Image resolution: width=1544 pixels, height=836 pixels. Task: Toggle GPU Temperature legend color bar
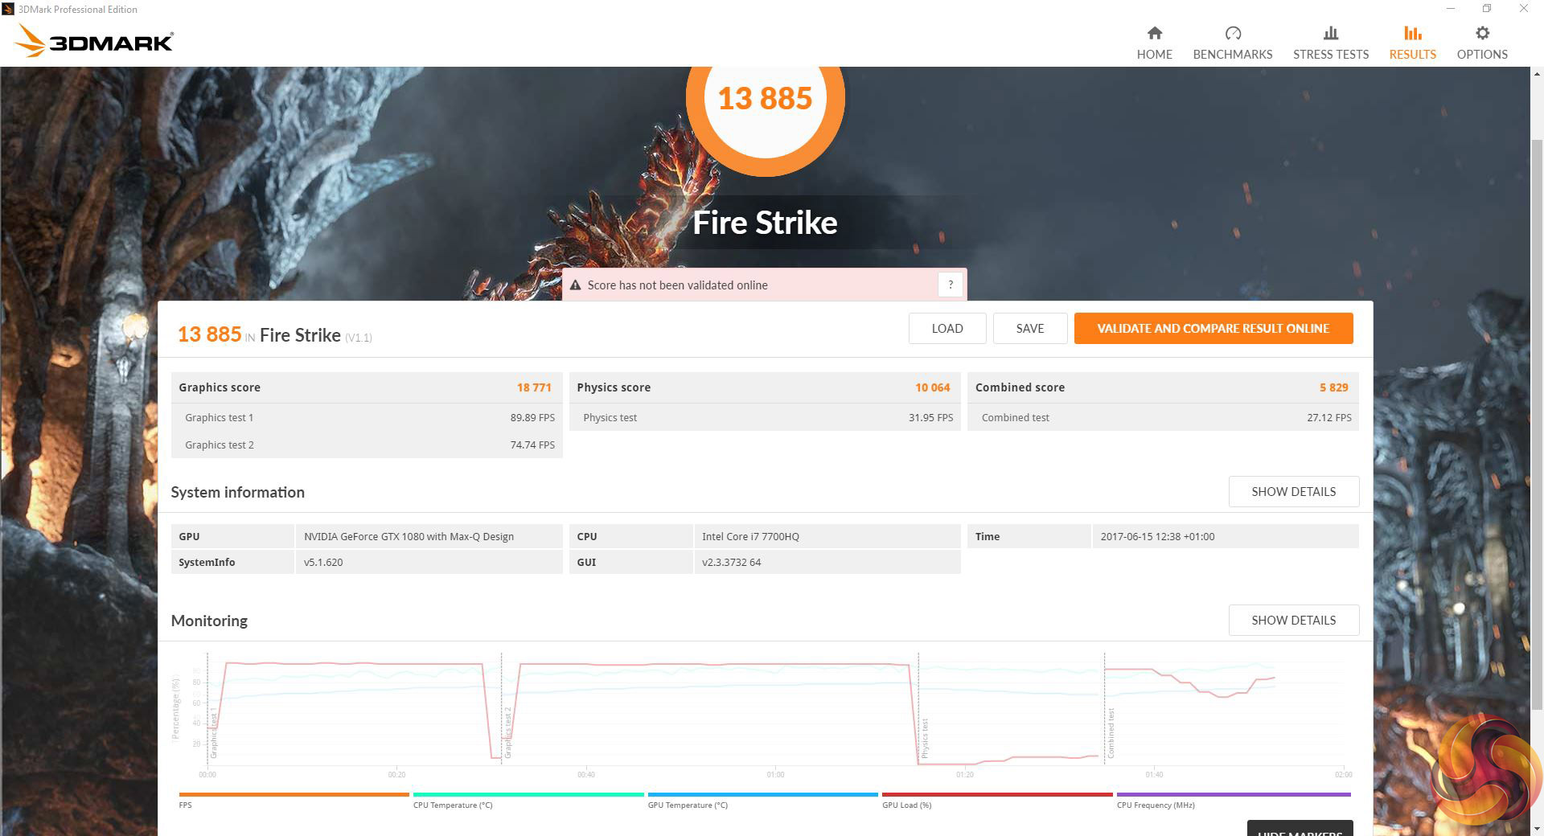click(x=762, y=795)
